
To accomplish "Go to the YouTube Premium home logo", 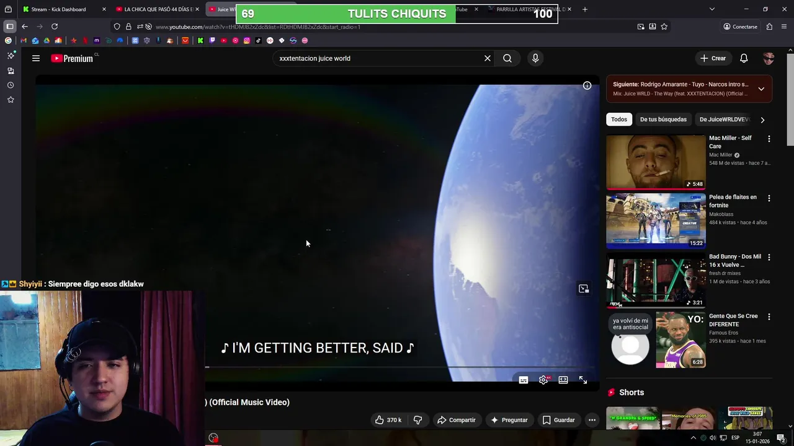I will 72,58.
